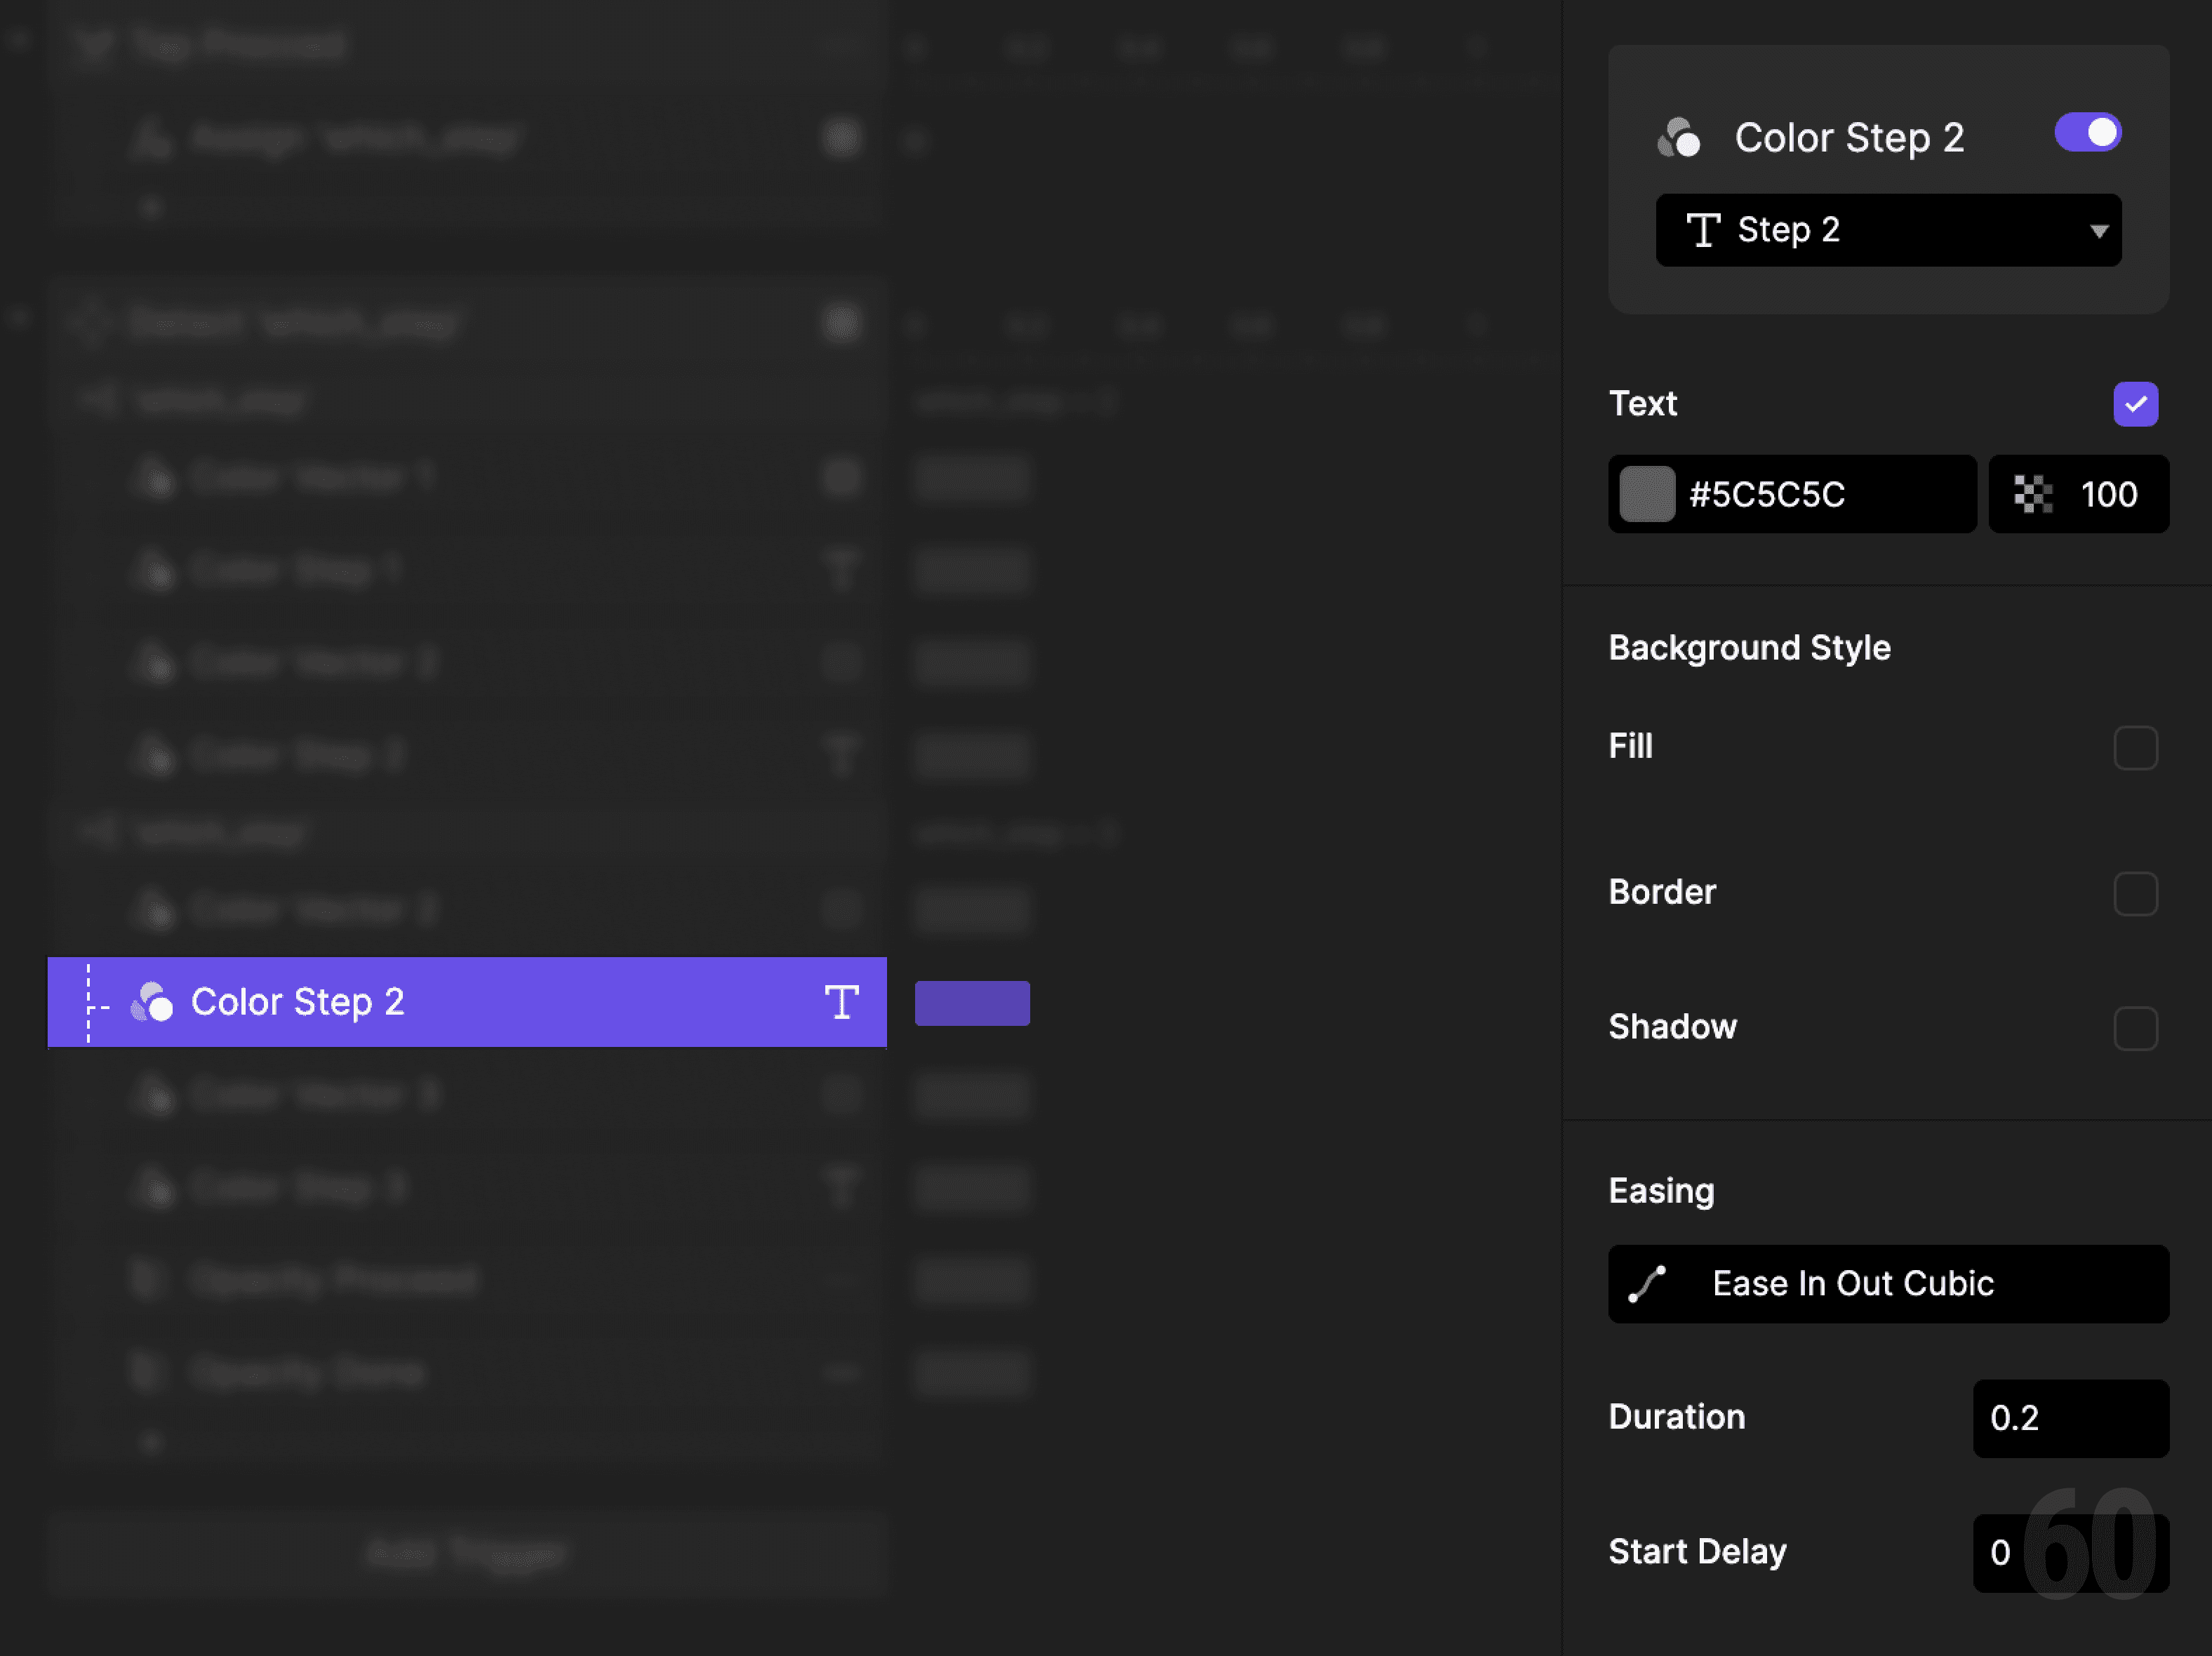2212x1656 pixels.
Task: Click the checkered opacity thumbnail in the hex color field
Action: coord(1645,494)
